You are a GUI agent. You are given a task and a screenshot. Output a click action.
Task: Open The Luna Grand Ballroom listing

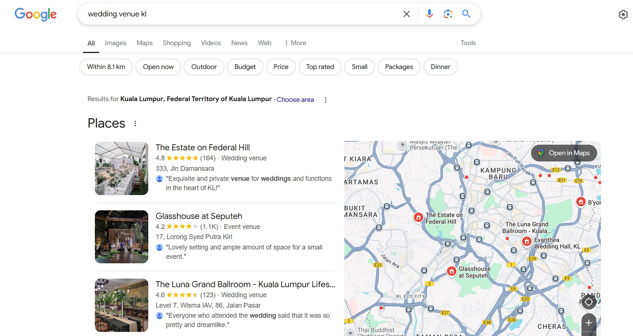(245, 284)
